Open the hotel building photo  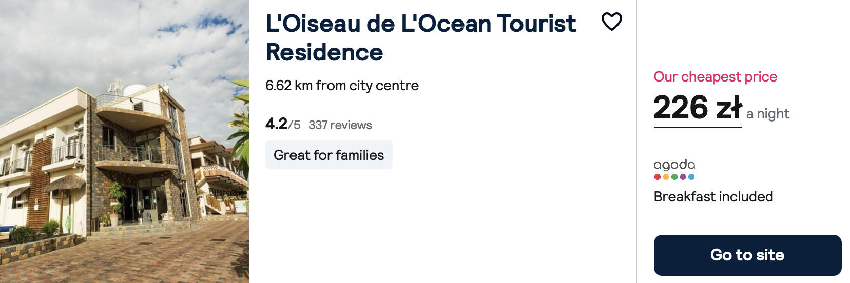click(x=124, y=141)
